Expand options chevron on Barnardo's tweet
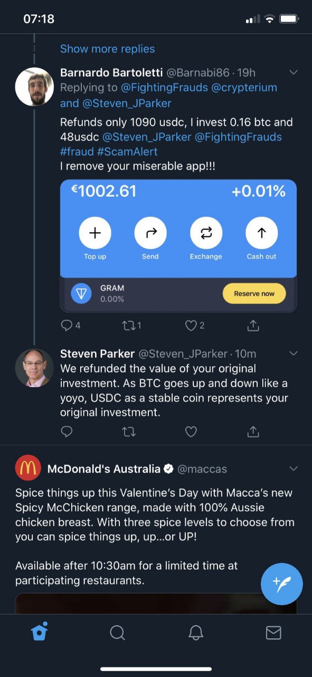 click(x=294, y=72)
